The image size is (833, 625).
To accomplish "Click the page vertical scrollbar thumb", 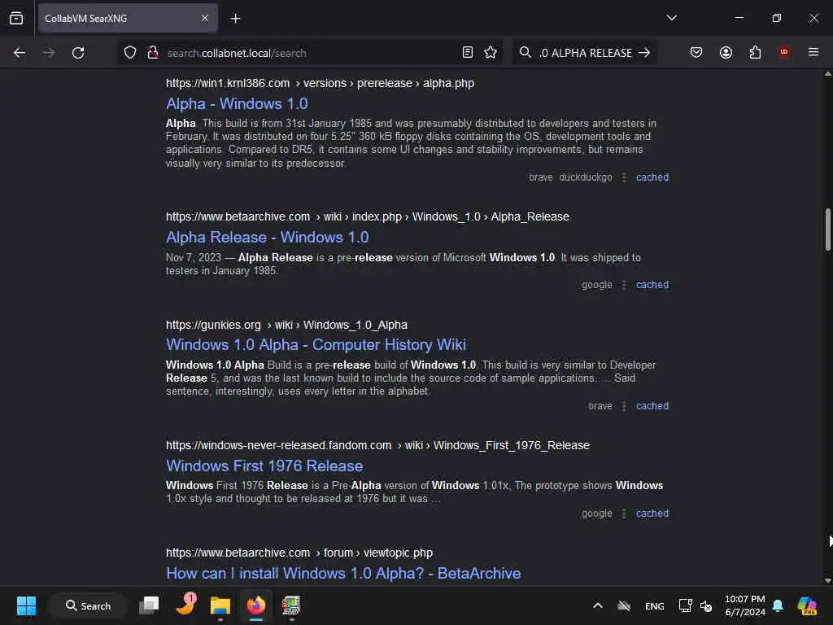I will tap(827, 229).
